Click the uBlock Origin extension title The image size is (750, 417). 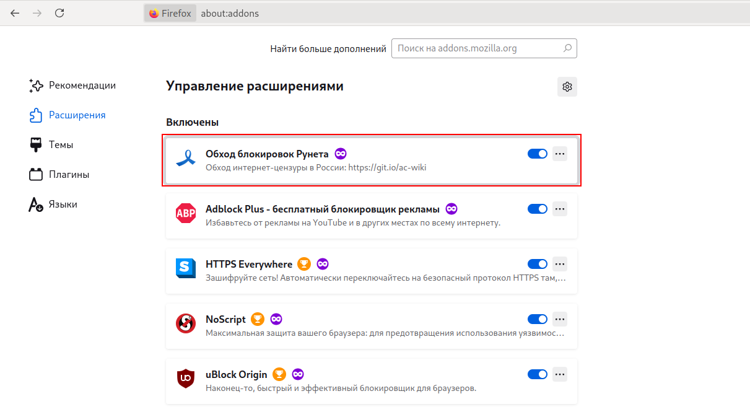[236, 374]
